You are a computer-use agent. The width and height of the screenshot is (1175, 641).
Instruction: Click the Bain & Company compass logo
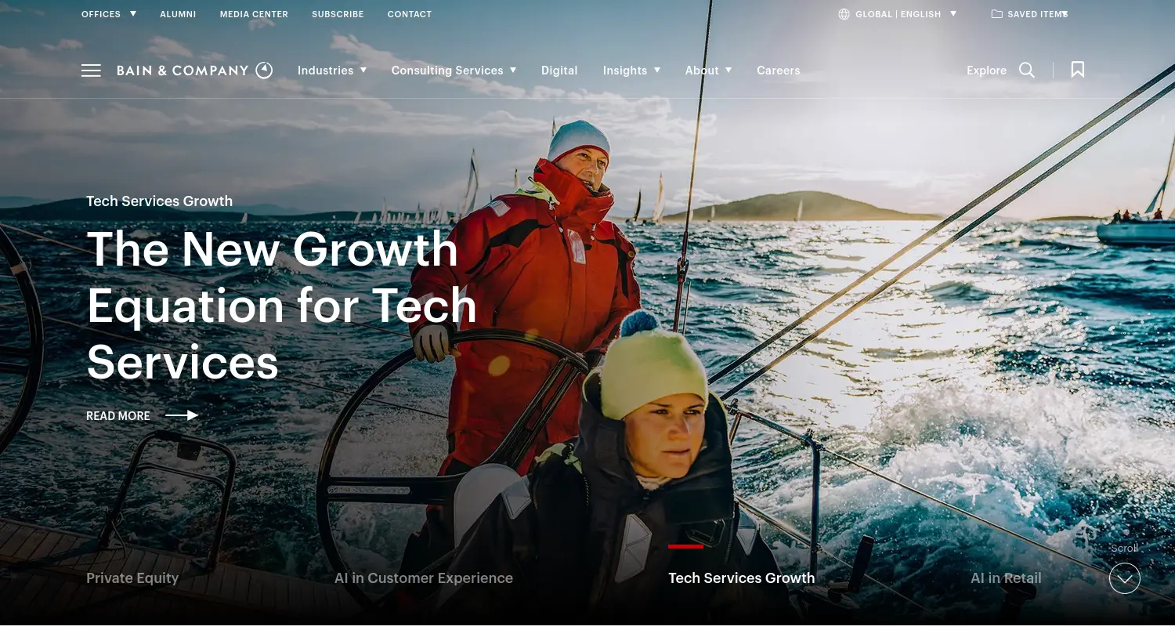pos(265,71)
